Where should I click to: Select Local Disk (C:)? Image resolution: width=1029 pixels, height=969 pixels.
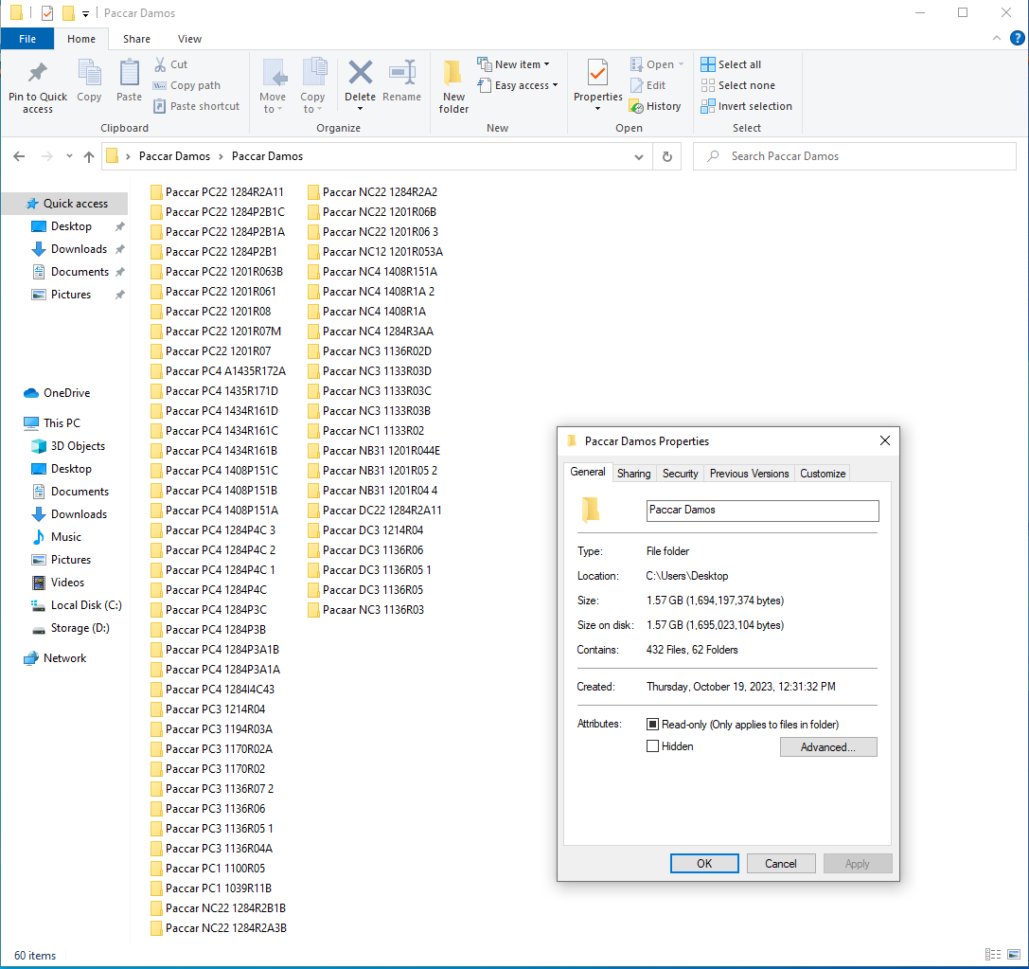(77, 605)
